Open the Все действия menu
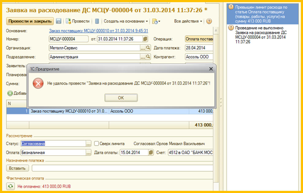Screen dimensions: 303x193 188,21
